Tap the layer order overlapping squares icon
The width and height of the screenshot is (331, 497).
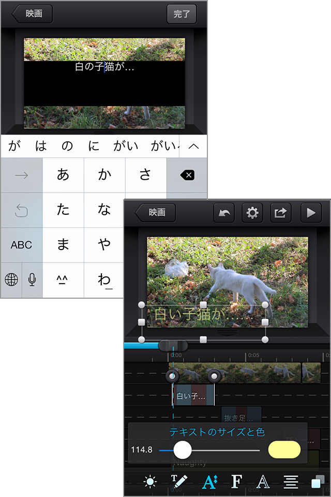pos(318,482)
